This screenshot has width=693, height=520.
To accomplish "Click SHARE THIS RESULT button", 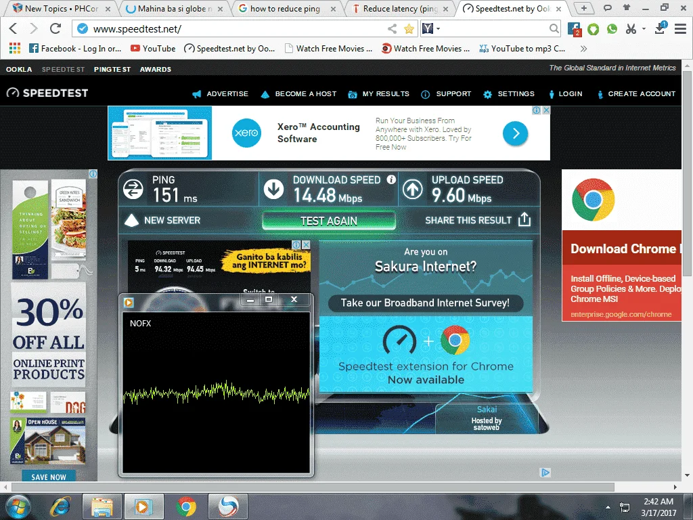I will 478,220.
